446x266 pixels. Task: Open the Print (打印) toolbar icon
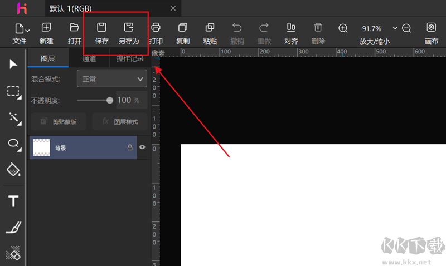pyautogui.click(x=156, y=27)
